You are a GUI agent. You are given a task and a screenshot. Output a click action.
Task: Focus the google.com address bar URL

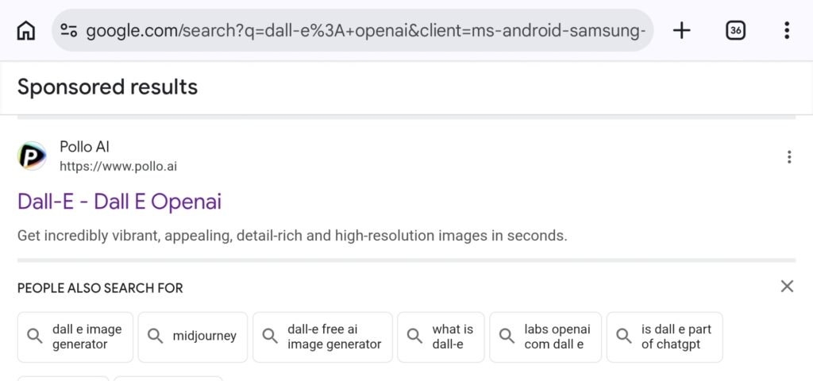[365, 31]
